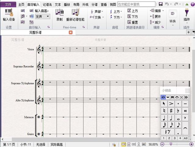Switch to the Notations (记谱法) tab
This screenshot has height=147, width=195.
pos(47,5)
